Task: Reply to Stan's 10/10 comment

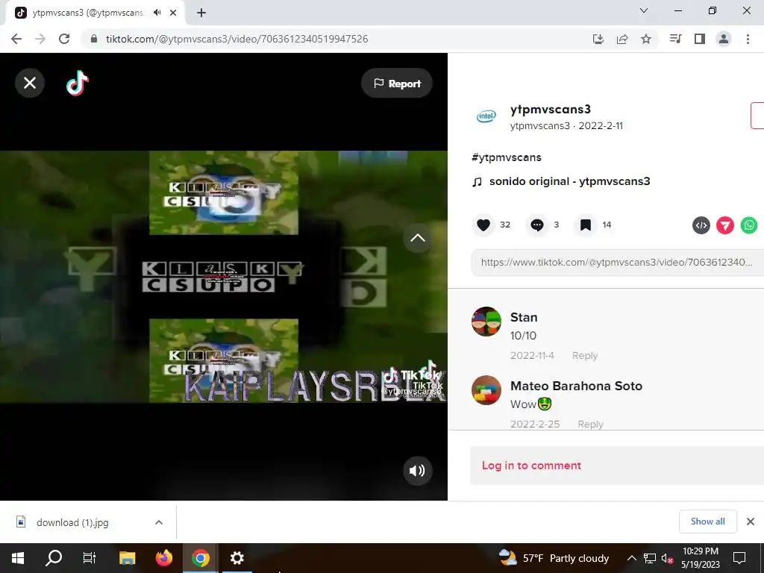Action: pyautogui.click(x=585, y=356)
